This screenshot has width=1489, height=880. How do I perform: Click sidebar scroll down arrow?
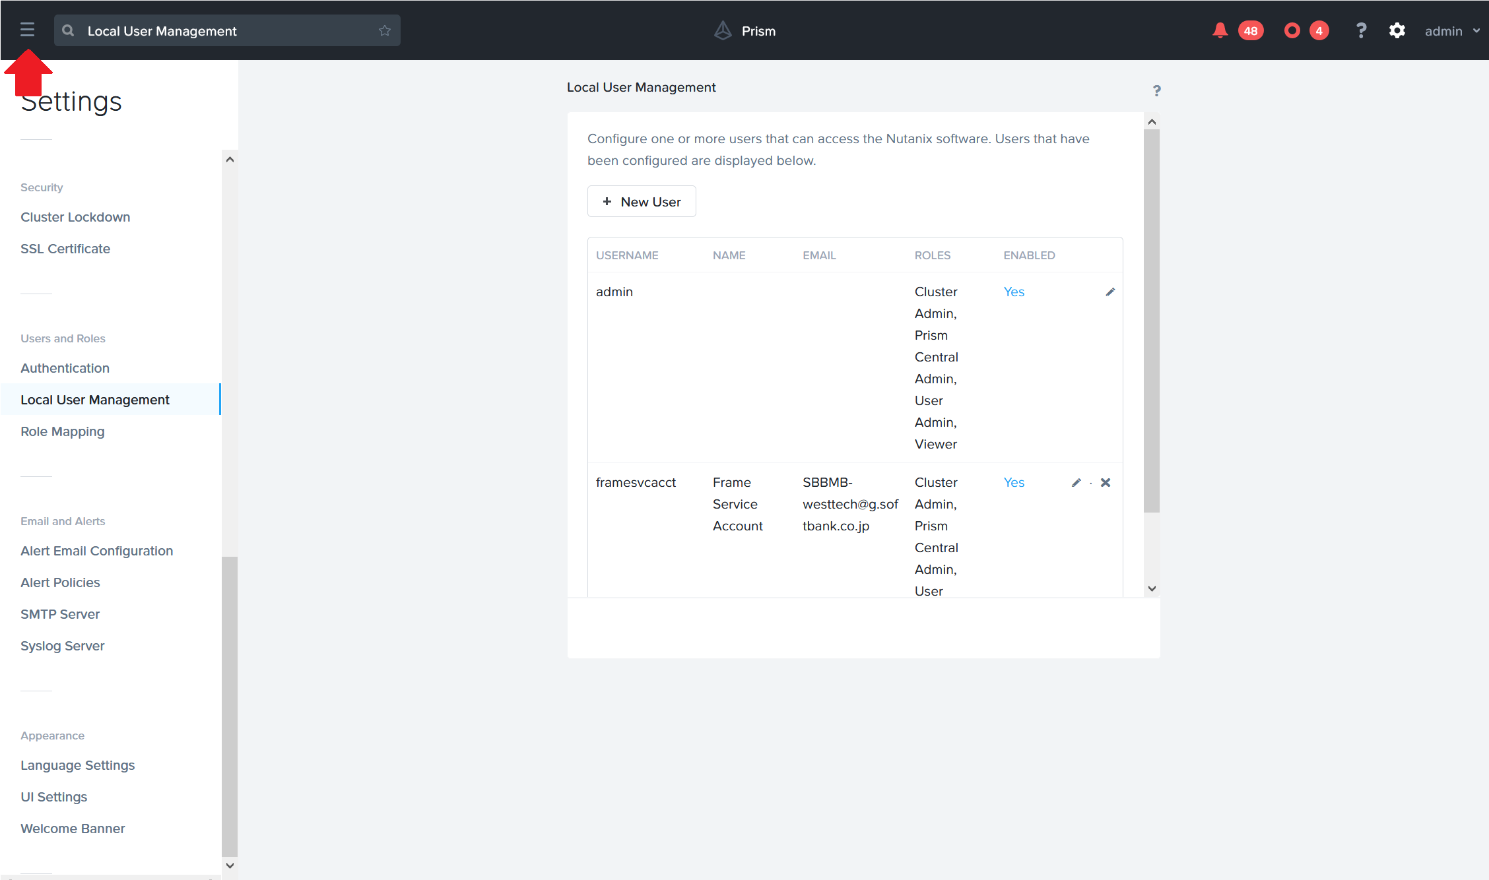[230, 865]
